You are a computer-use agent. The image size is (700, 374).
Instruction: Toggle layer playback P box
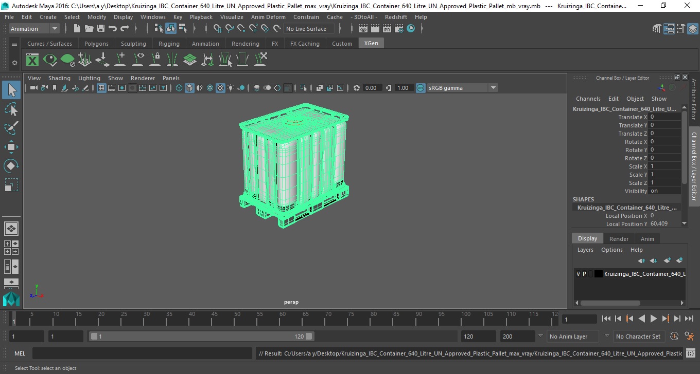click(x=584, y=274)
